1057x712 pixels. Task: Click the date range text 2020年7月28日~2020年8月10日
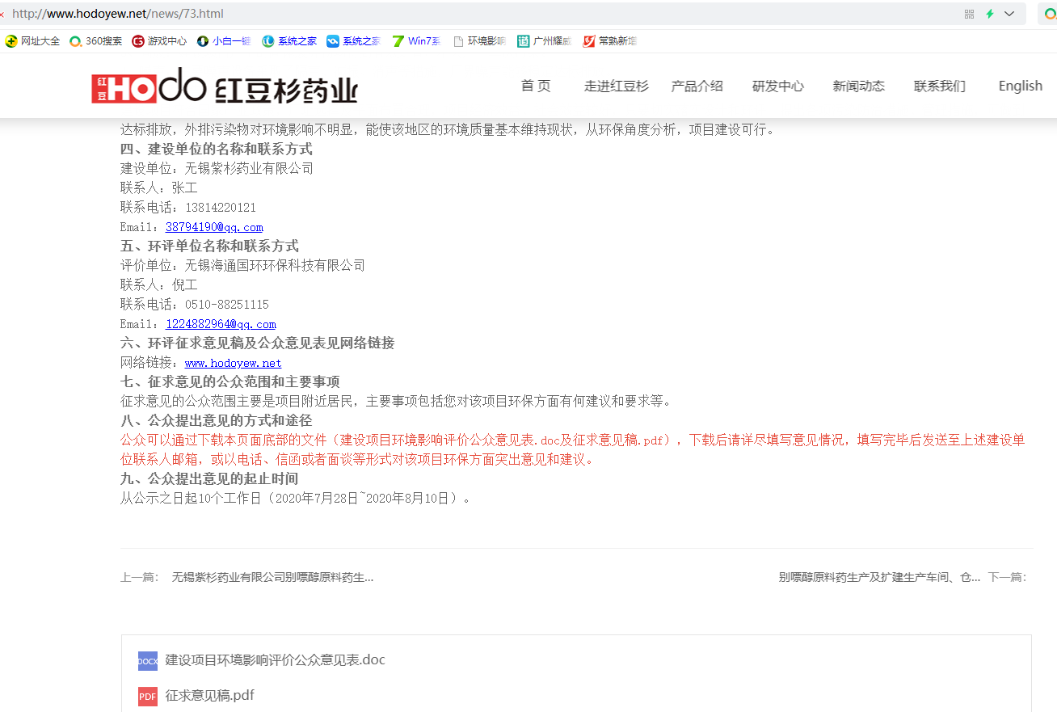point(362,498)
